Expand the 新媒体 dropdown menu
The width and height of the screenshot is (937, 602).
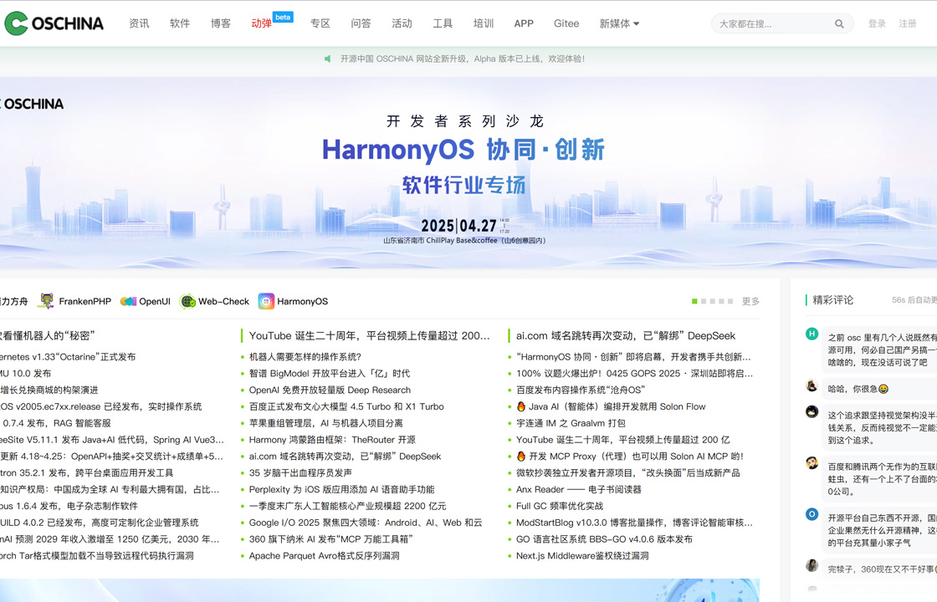[619, 24]
